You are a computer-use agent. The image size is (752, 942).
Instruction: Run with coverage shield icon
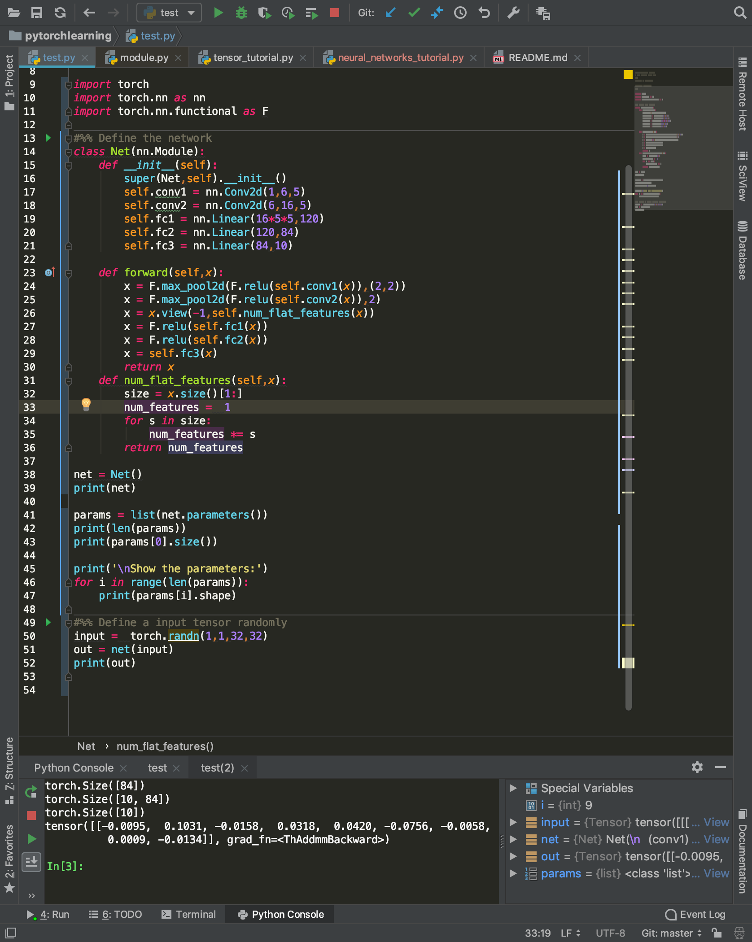[265, 13]
